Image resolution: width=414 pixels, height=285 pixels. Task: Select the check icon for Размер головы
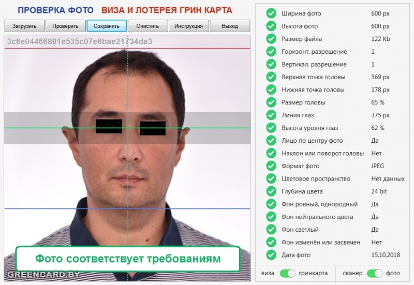[271, 102]
